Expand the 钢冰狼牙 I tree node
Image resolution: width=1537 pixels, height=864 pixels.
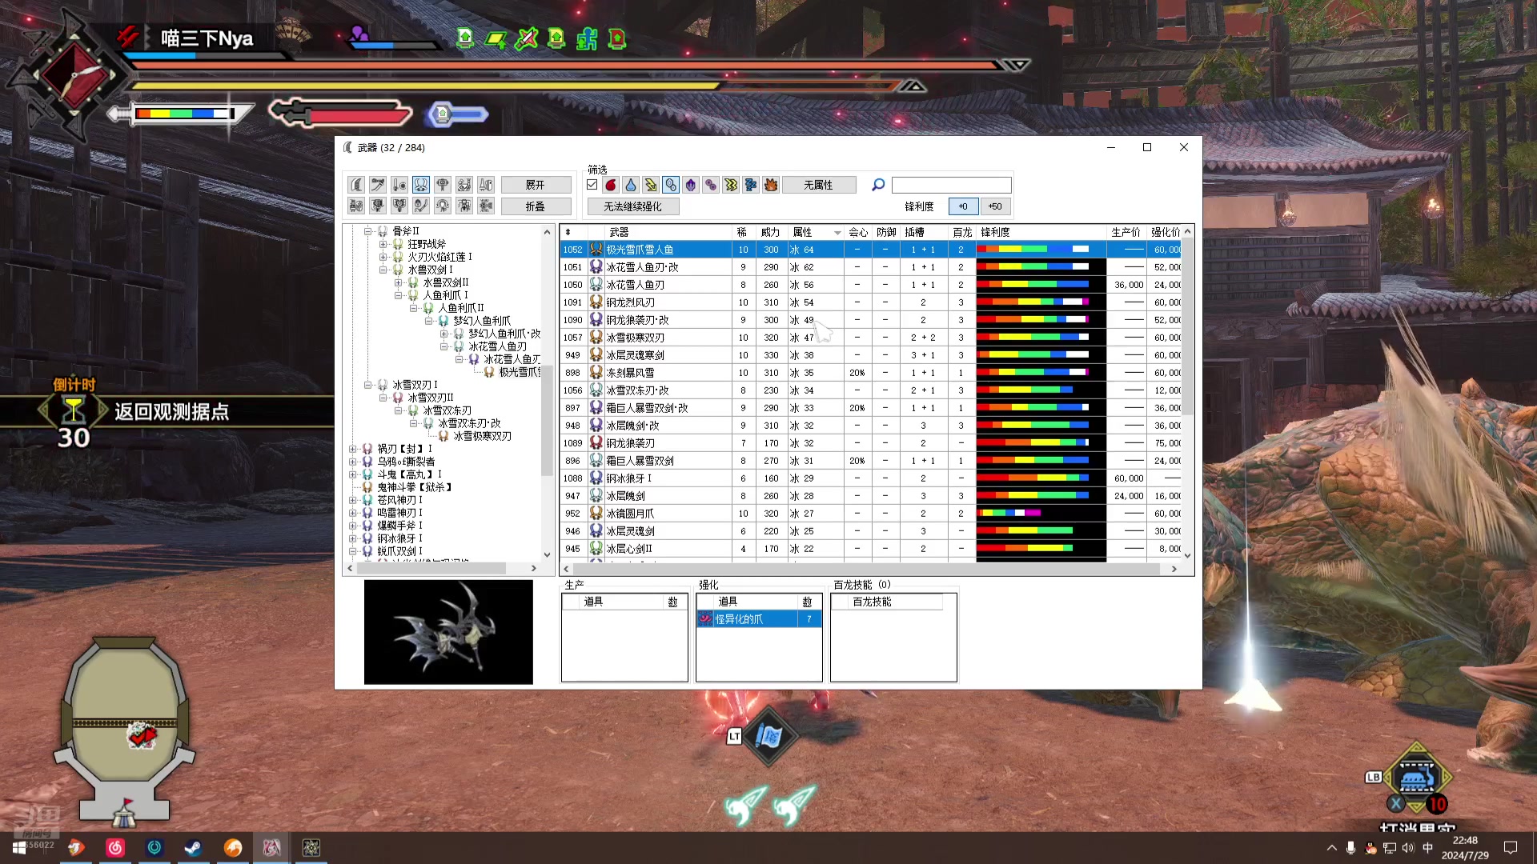pyautogui.click(x=353, y=538)
